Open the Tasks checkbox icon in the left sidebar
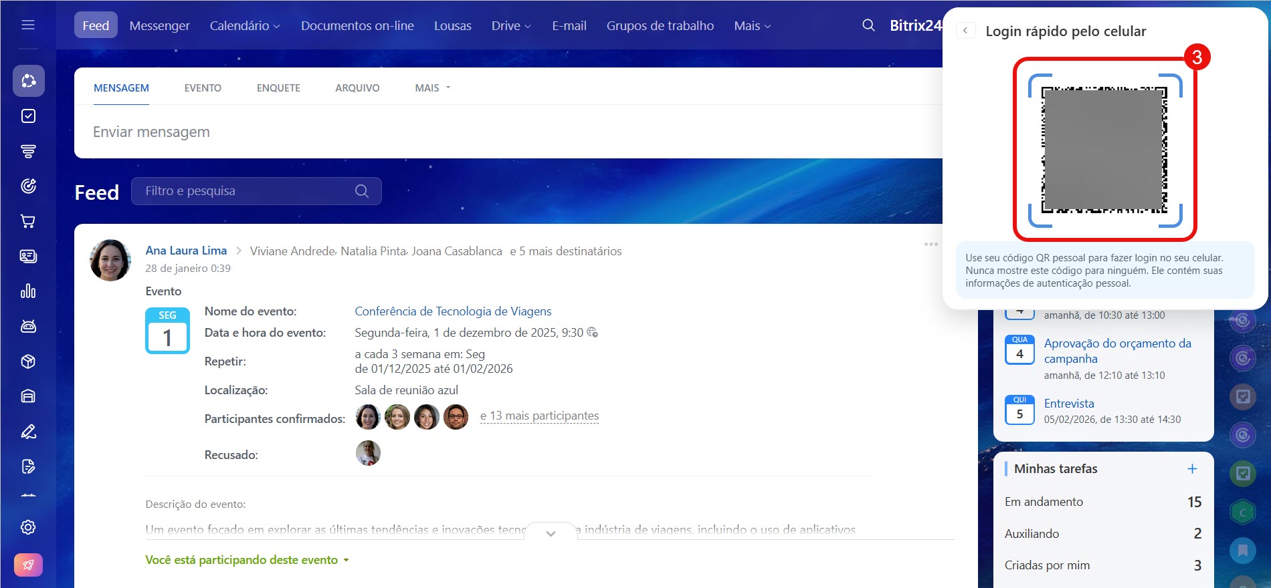The width and height of the screenshot is (1271, 588). click(28, 116)
